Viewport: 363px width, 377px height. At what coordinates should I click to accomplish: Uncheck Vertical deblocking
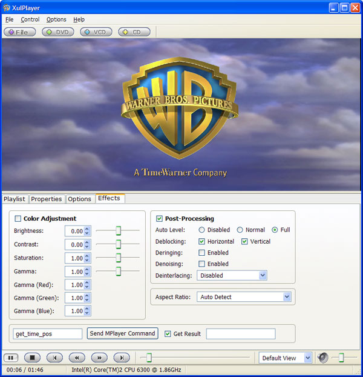[244, 241]
